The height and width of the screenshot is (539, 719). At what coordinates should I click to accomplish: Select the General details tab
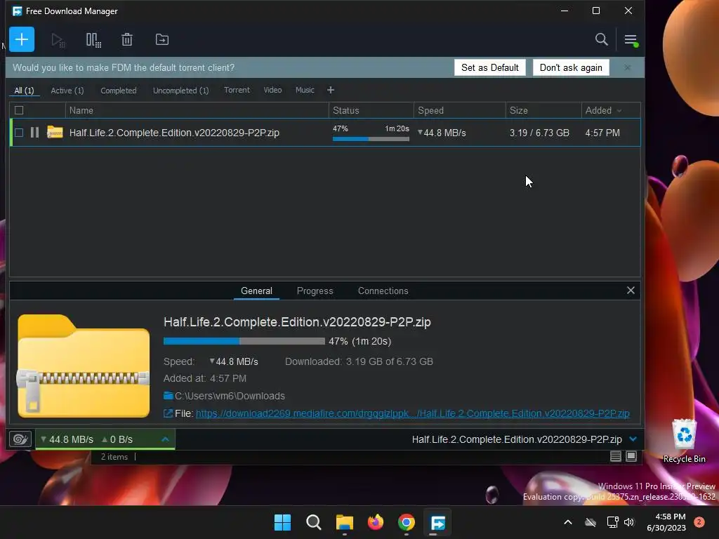tap(256, 291)
